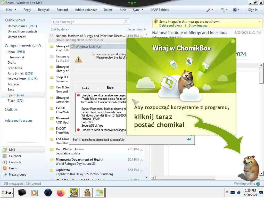
Task: Open the Inbox folder
Action: (x=16, y=52)
